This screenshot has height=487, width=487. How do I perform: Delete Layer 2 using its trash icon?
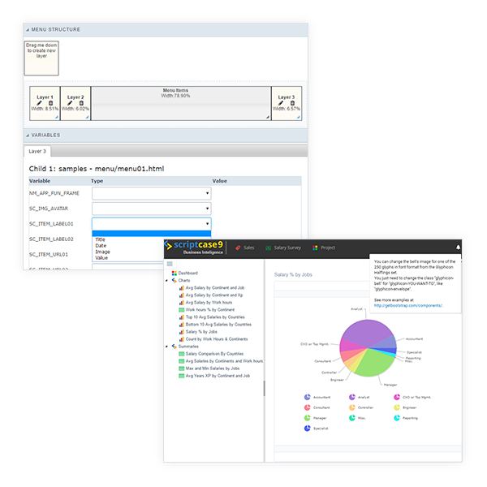click(x=80, y=102)
